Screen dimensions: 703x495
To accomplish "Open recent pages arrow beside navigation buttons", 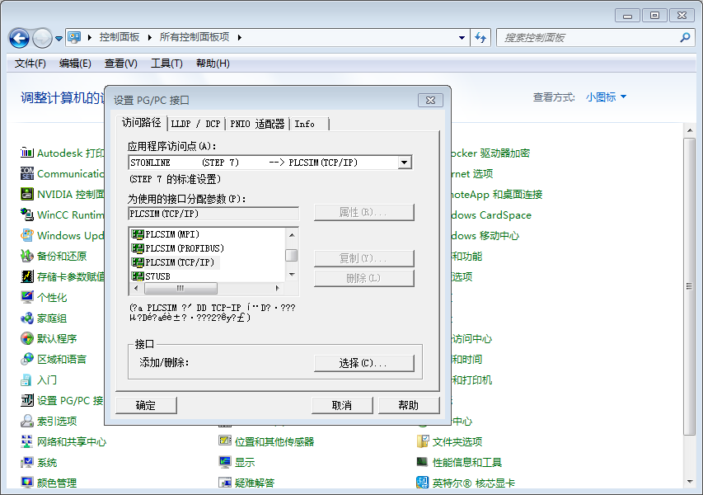I will click(59, 39).
